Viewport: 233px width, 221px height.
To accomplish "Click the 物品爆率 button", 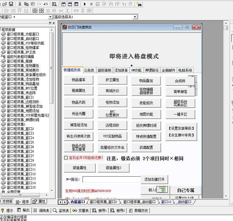I will (79, 80).
